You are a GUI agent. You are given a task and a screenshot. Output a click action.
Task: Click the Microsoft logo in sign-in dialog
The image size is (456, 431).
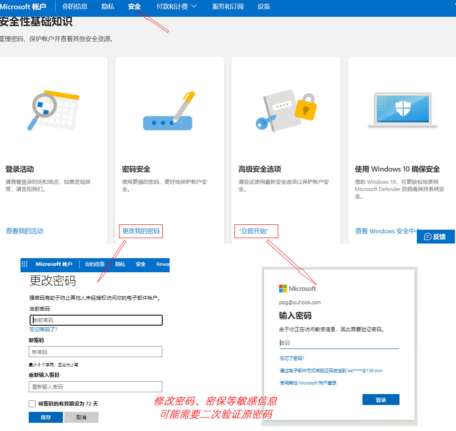297,289
